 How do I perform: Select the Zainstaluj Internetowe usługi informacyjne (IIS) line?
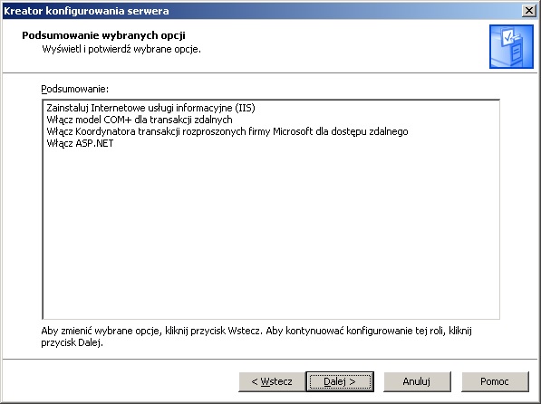[150, 108]
